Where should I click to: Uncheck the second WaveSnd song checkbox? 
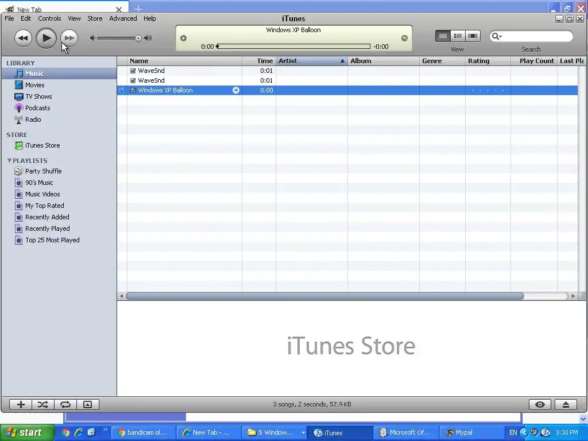click(x=133, y=80)
